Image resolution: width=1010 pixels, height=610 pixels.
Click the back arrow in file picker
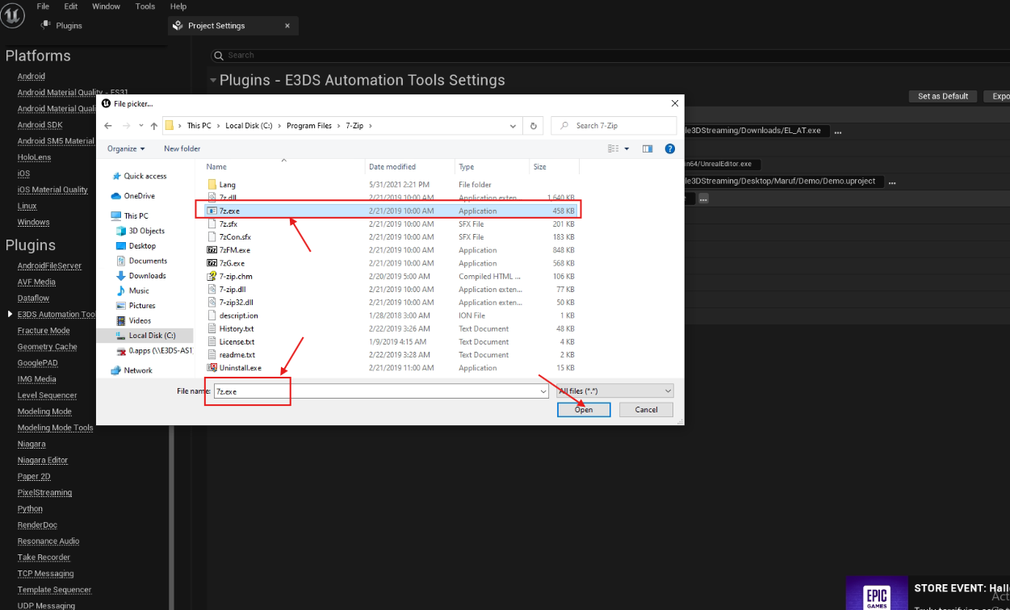point(108,126)
